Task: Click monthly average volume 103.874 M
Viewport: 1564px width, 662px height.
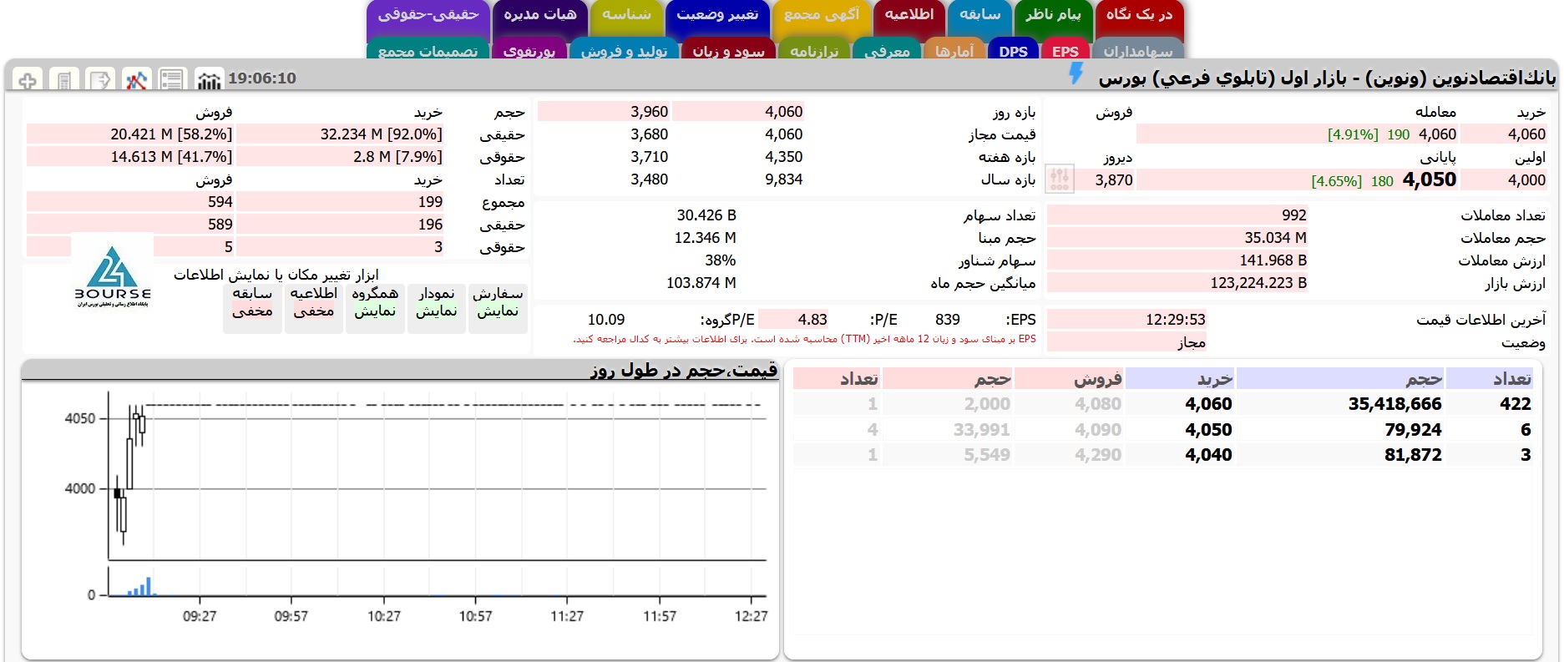Action: 701,283
